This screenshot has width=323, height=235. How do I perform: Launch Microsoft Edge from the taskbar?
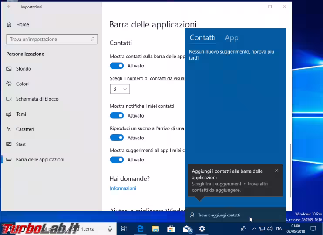(140, 228)
